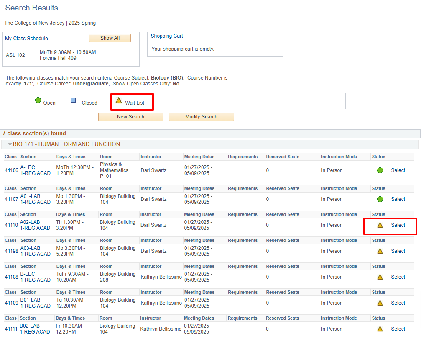This screenshot has height=339, width=421.
Task: Click the wait list icon for class 41198
Action: click(380, 251)
